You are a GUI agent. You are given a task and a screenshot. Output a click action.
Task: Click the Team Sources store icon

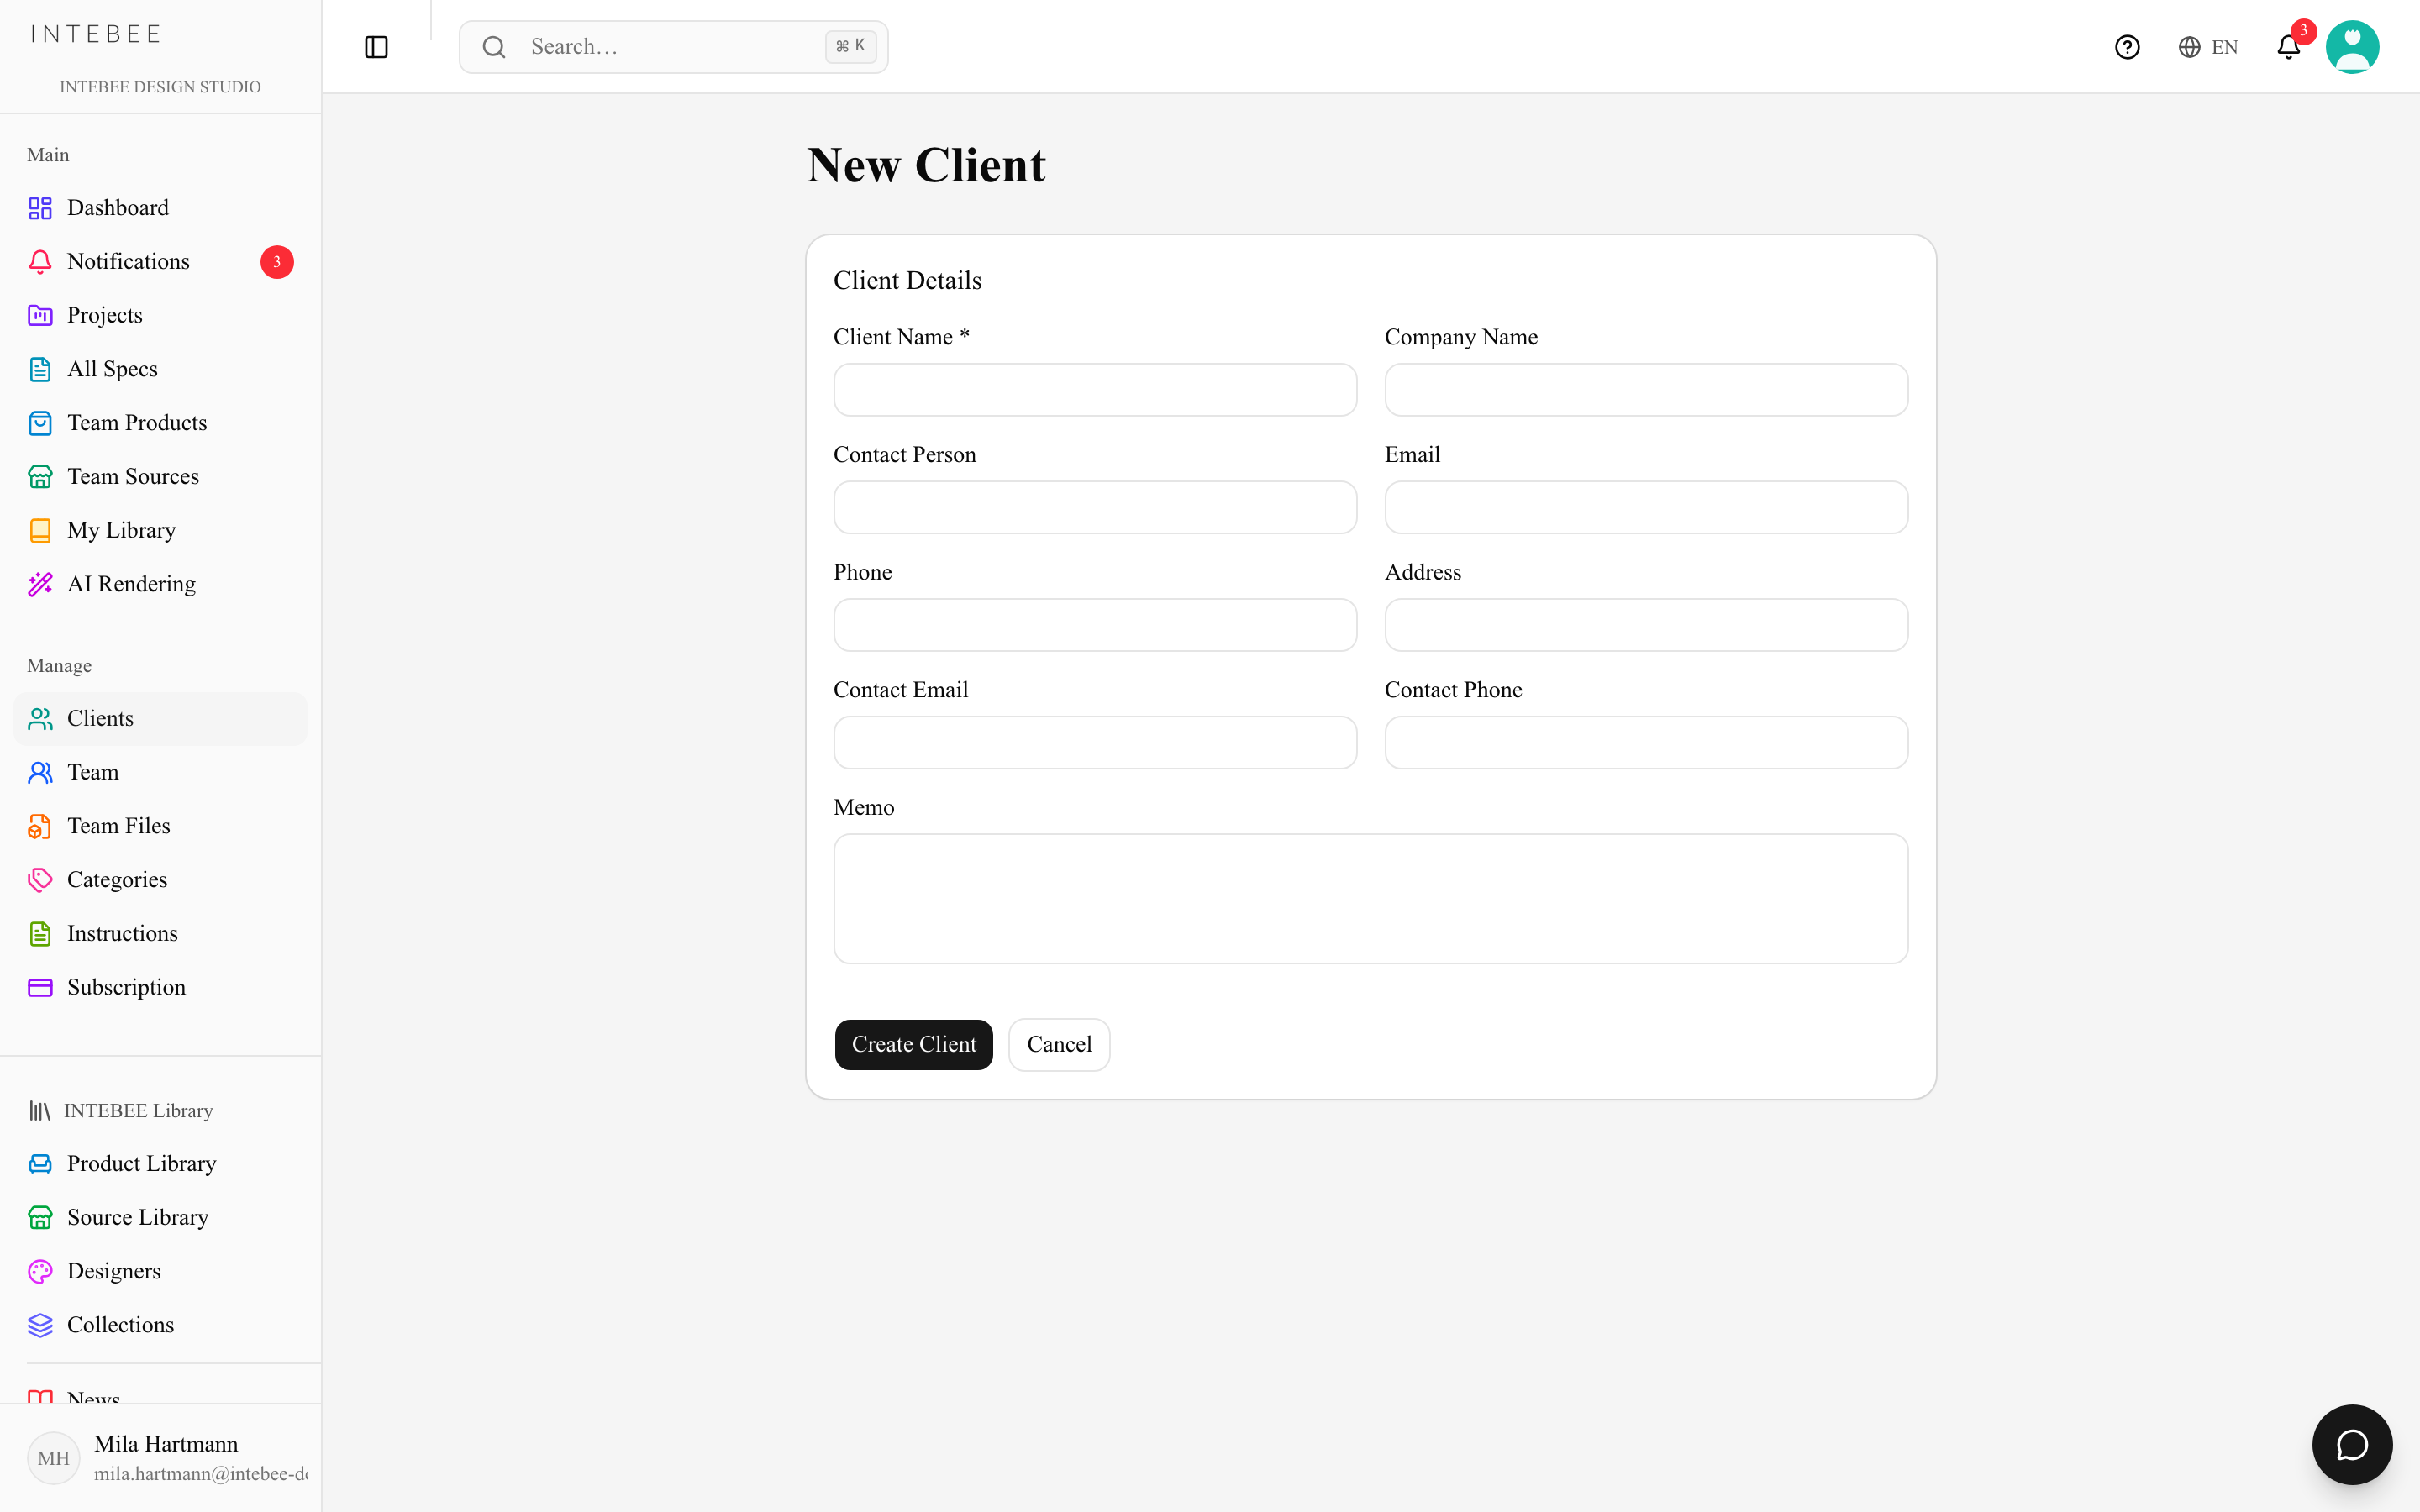(40, 477)
